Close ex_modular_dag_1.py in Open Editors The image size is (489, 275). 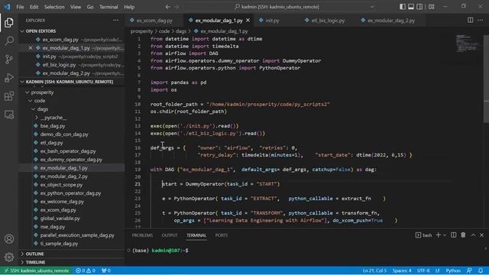coord(31,48)
